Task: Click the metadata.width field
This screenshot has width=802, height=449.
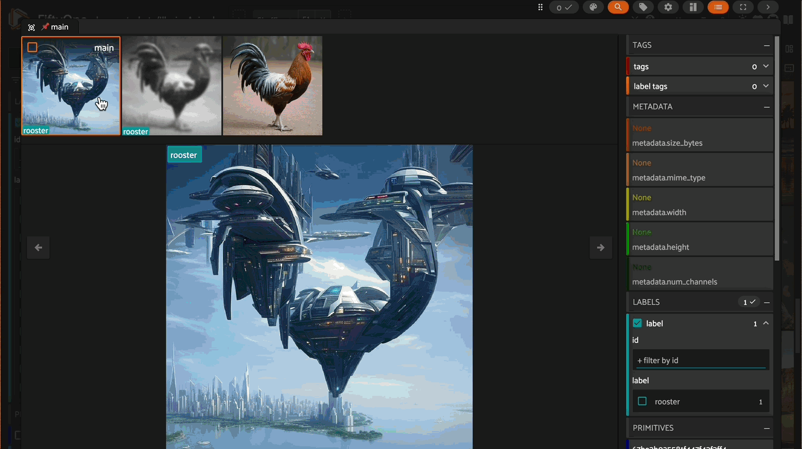Action: (x=700, y=204)
